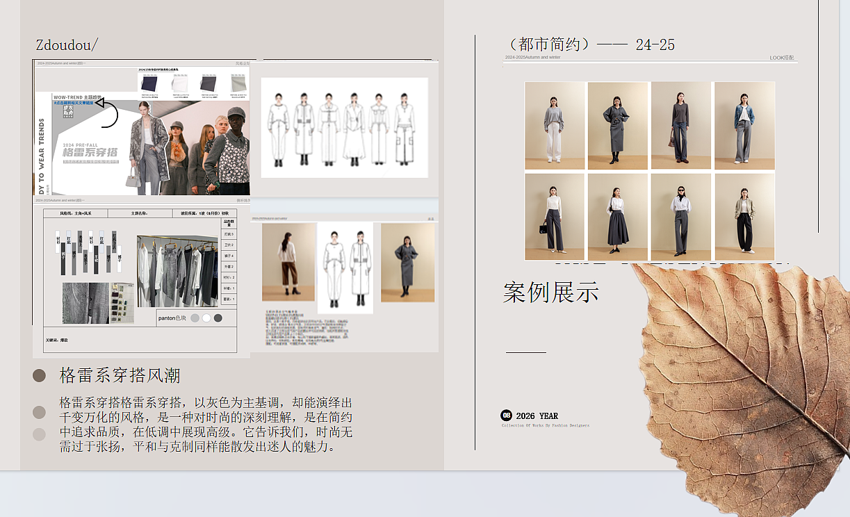Click the '案例展示' heading
This screenshot has width=850, height=517.
point(551,293)
